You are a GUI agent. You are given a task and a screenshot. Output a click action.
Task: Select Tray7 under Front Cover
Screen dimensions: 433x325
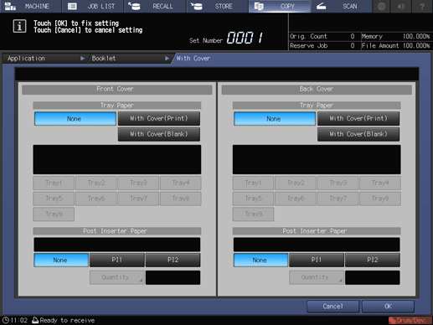(138, 199)
